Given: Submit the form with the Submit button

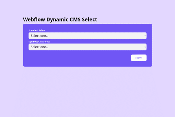Looking at the screenshot, I should click(139, 58).
